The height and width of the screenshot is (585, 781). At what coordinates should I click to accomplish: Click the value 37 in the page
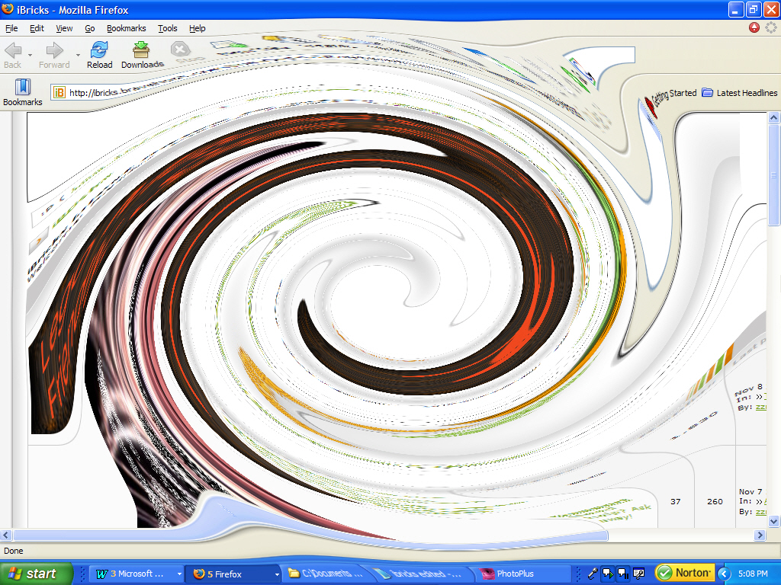676,501
